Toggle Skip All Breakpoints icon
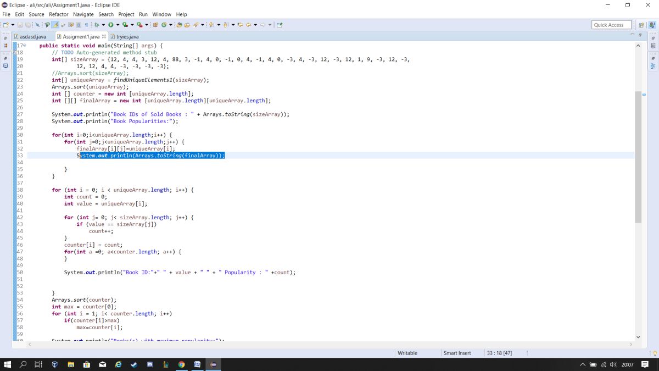Viewport: 659px width, 371px height. (x=37, y=25)
